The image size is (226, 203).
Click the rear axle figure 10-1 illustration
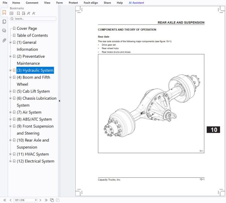click(151, 103)
